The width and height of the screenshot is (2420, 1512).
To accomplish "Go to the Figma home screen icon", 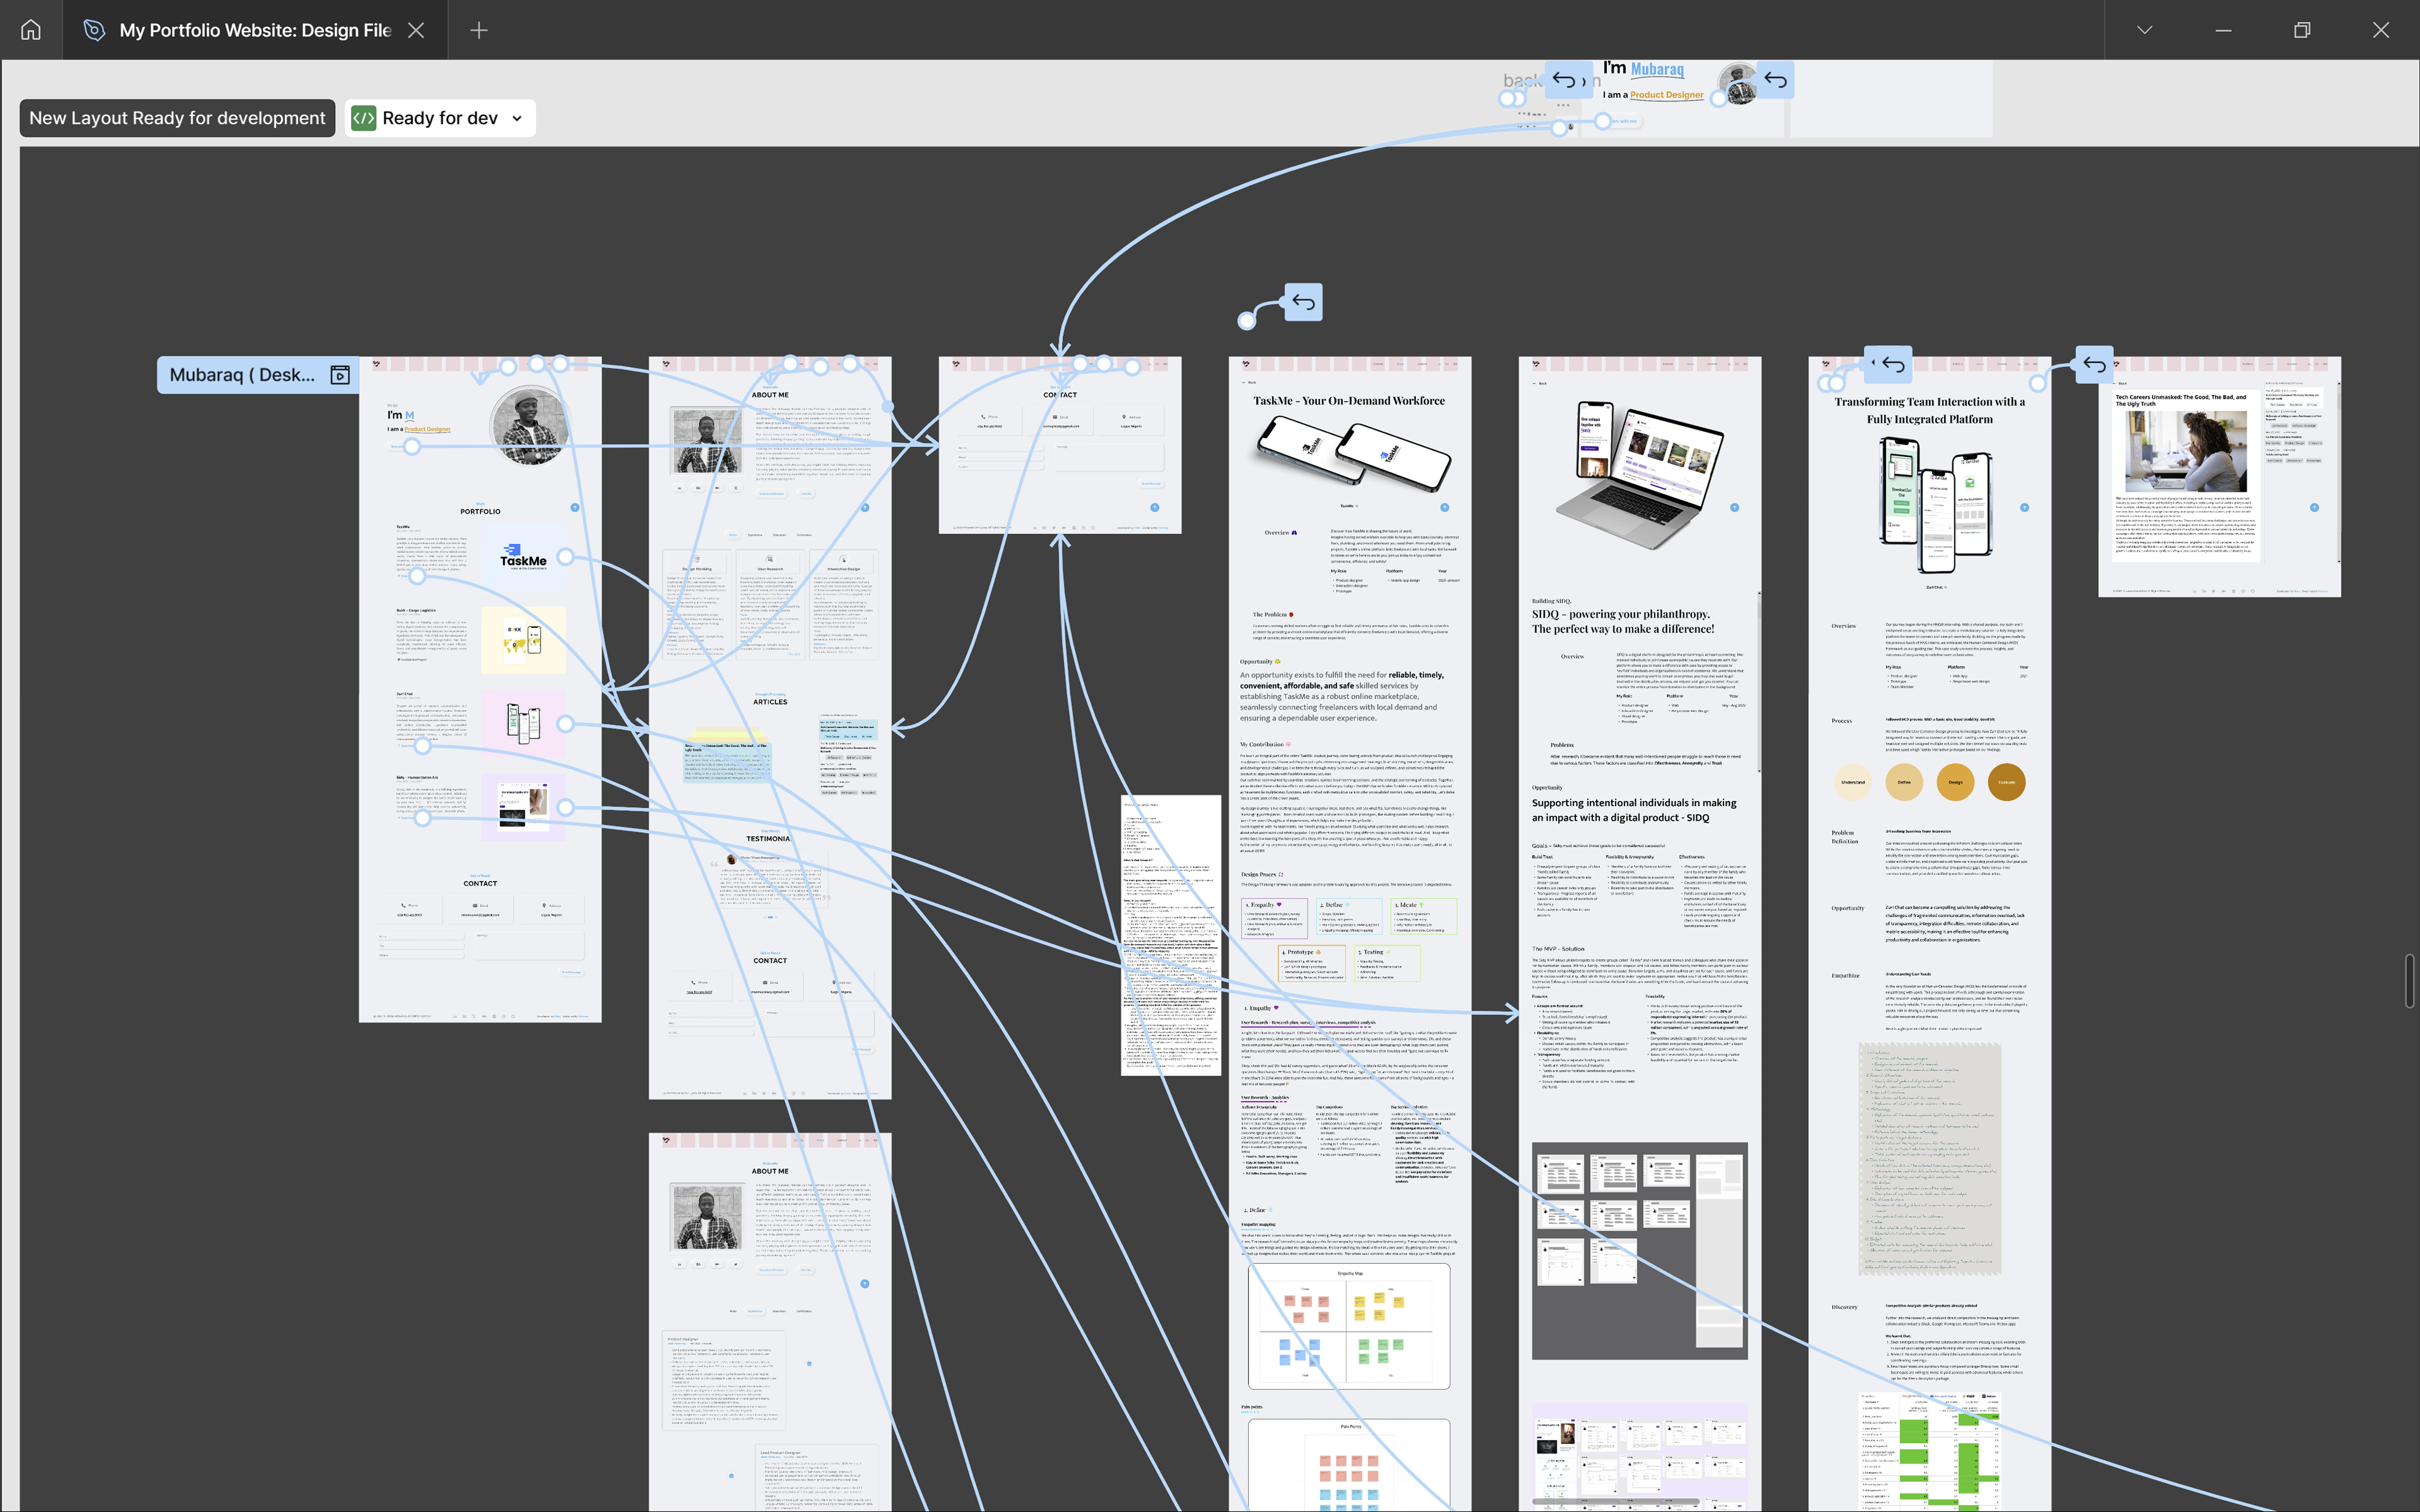I will (x=31, y=30).
